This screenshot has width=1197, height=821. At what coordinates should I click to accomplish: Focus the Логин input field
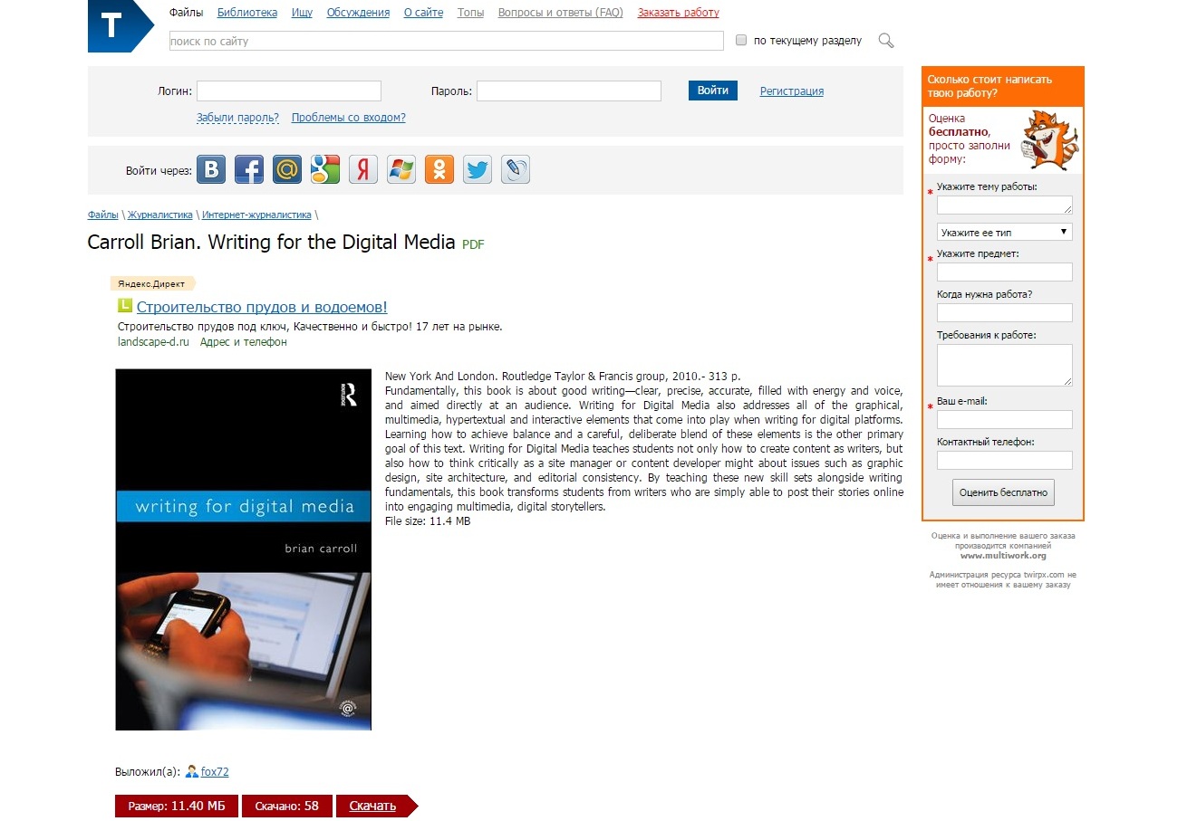(x=289, y=91)
